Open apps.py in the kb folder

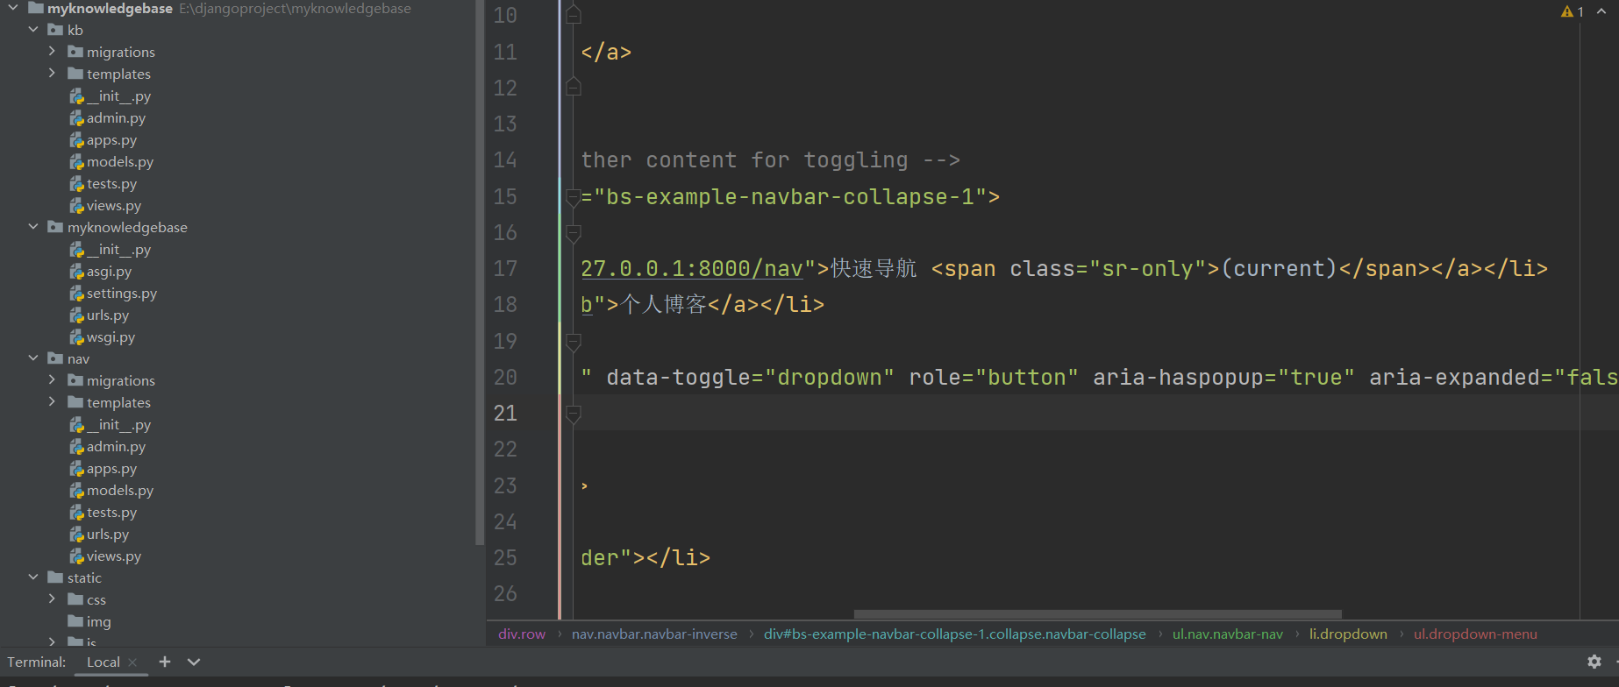[111, 139]
